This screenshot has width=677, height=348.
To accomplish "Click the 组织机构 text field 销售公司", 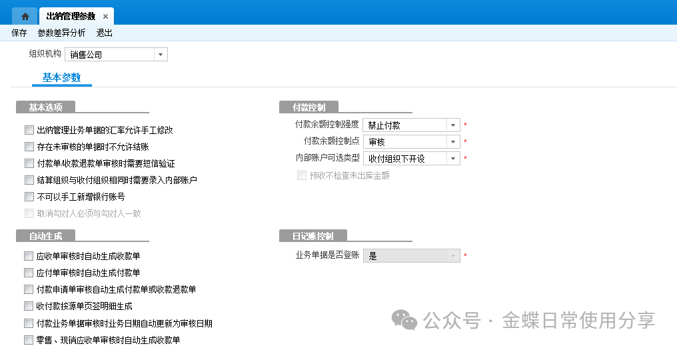I will (110, 55).
